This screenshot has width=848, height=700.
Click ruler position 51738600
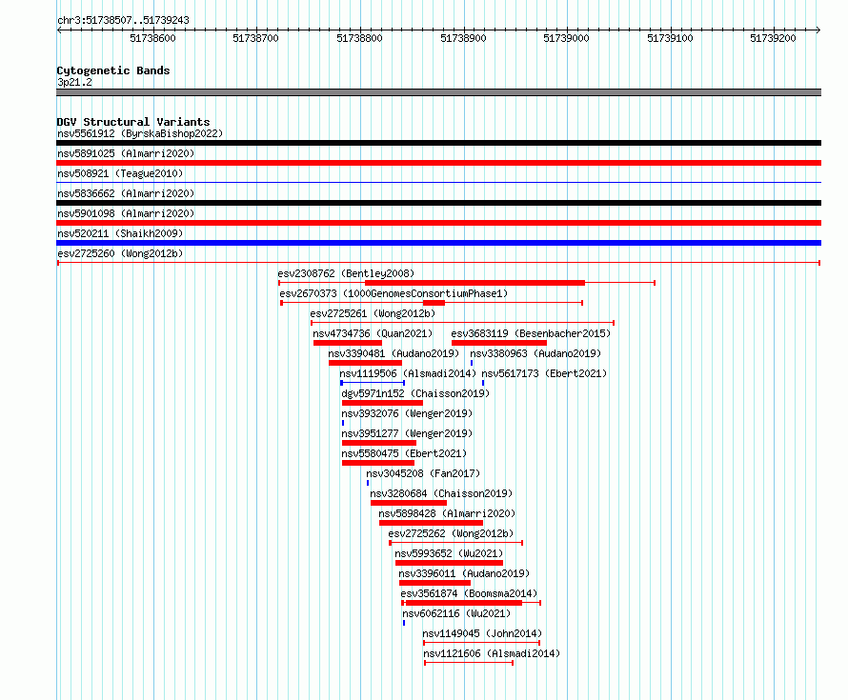(x=153, y=38)
